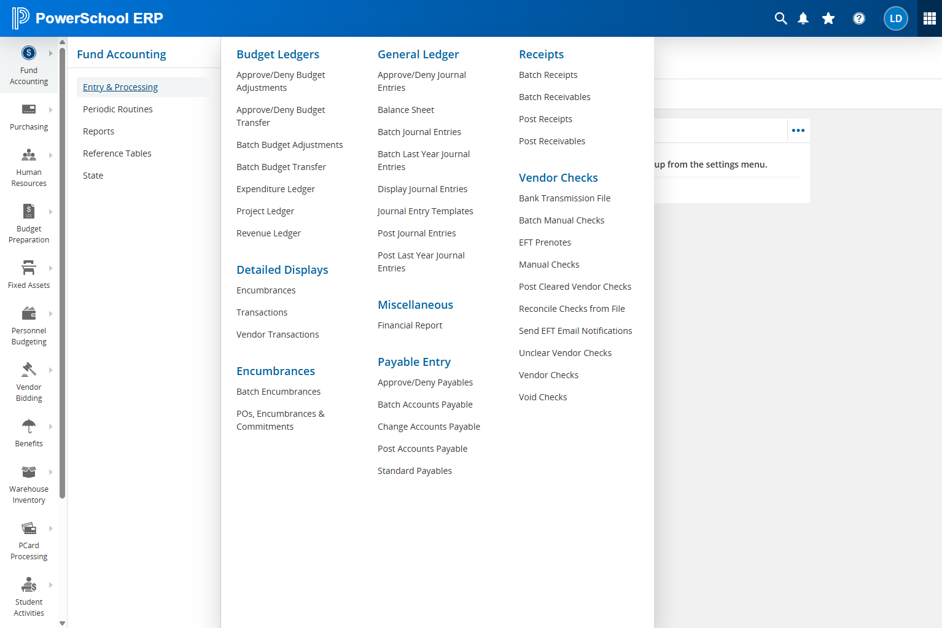This screenshot has height=628, width=942.
Task: Open the notifications bell
Action: pos(803,18)
